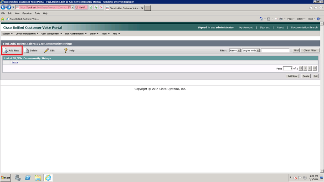
Task: Expand the User Management menu
Action: 51,34
